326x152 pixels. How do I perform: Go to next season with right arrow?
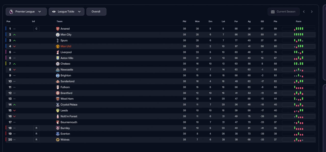click(312, 12)
